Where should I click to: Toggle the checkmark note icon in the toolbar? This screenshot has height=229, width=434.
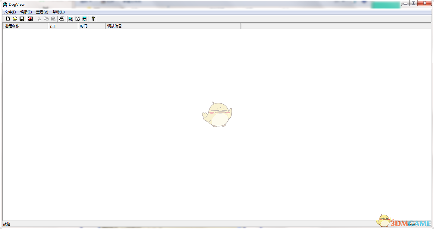pos(77,19)
